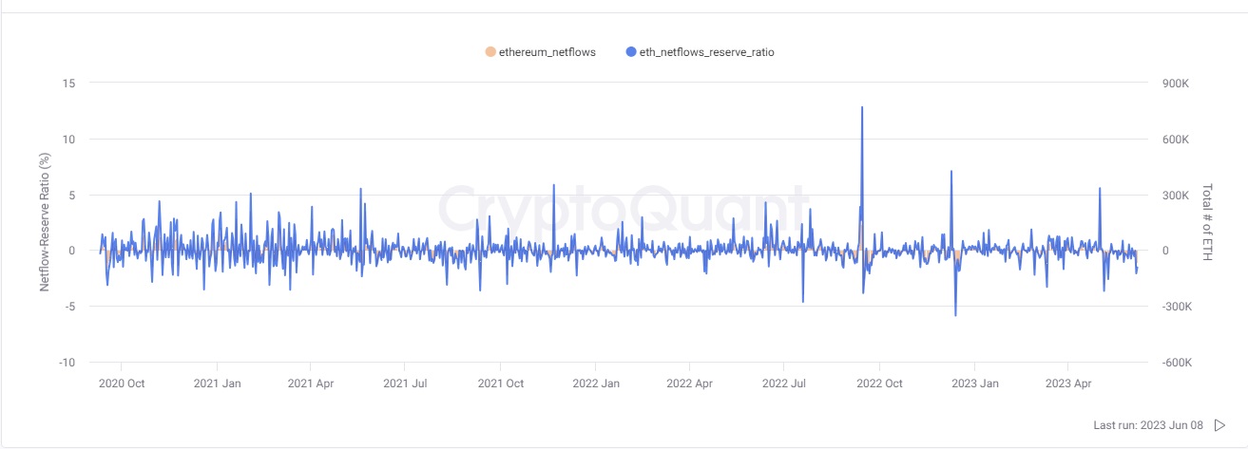Click the 2022 Oct x-axis label
This screenshot has height=449, width=1248.
coord(879,384)
